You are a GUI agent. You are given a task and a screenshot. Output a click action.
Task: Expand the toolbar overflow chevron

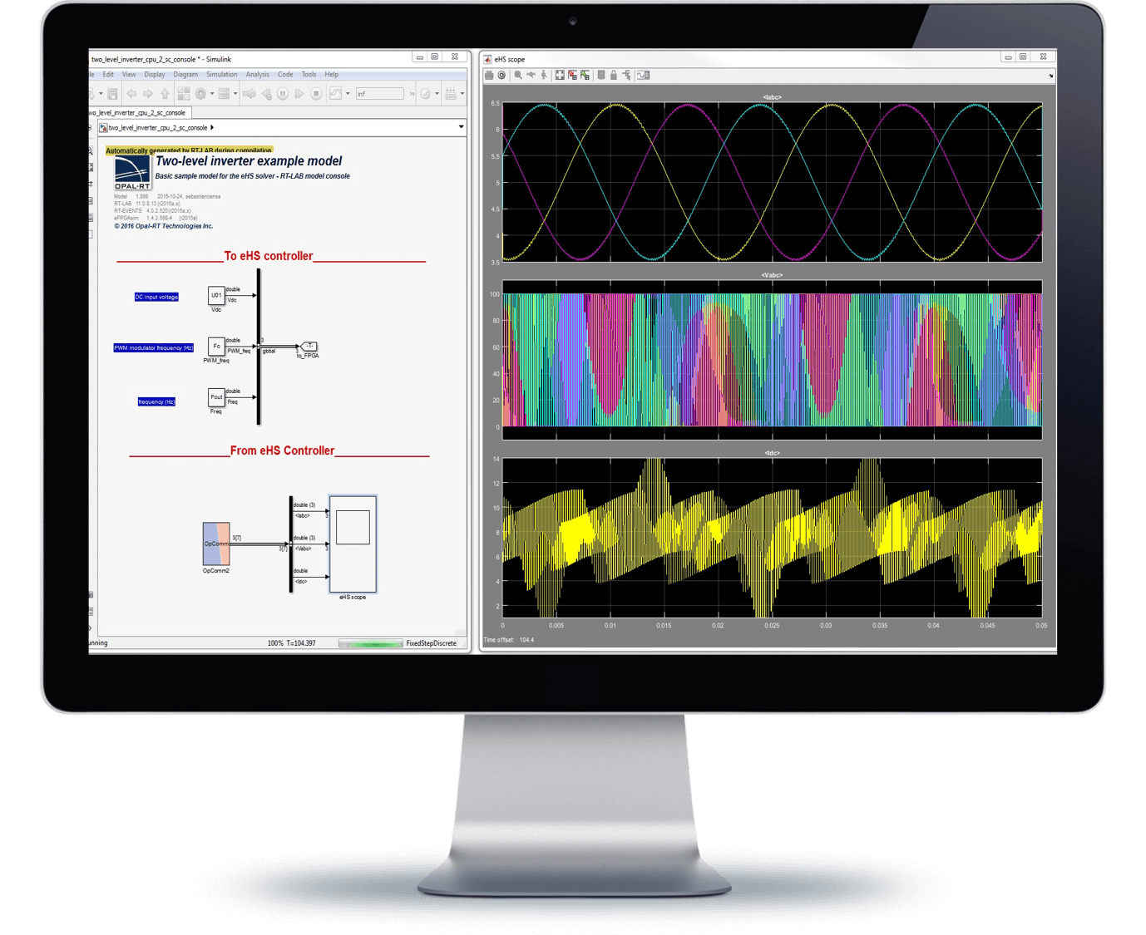412,94
